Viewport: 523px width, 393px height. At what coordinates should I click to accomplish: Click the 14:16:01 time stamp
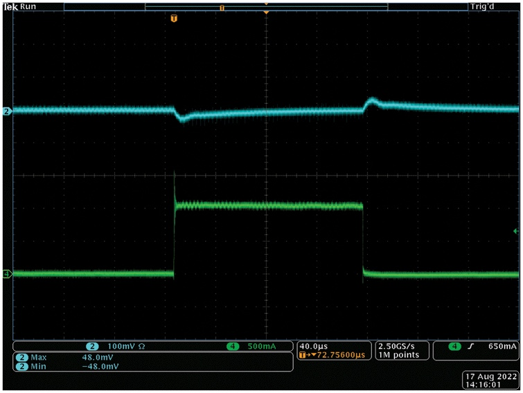click(x=483, y=385)
